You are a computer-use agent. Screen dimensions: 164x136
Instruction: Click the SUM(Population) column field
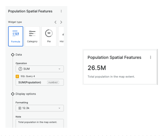[x=40, y=82]
